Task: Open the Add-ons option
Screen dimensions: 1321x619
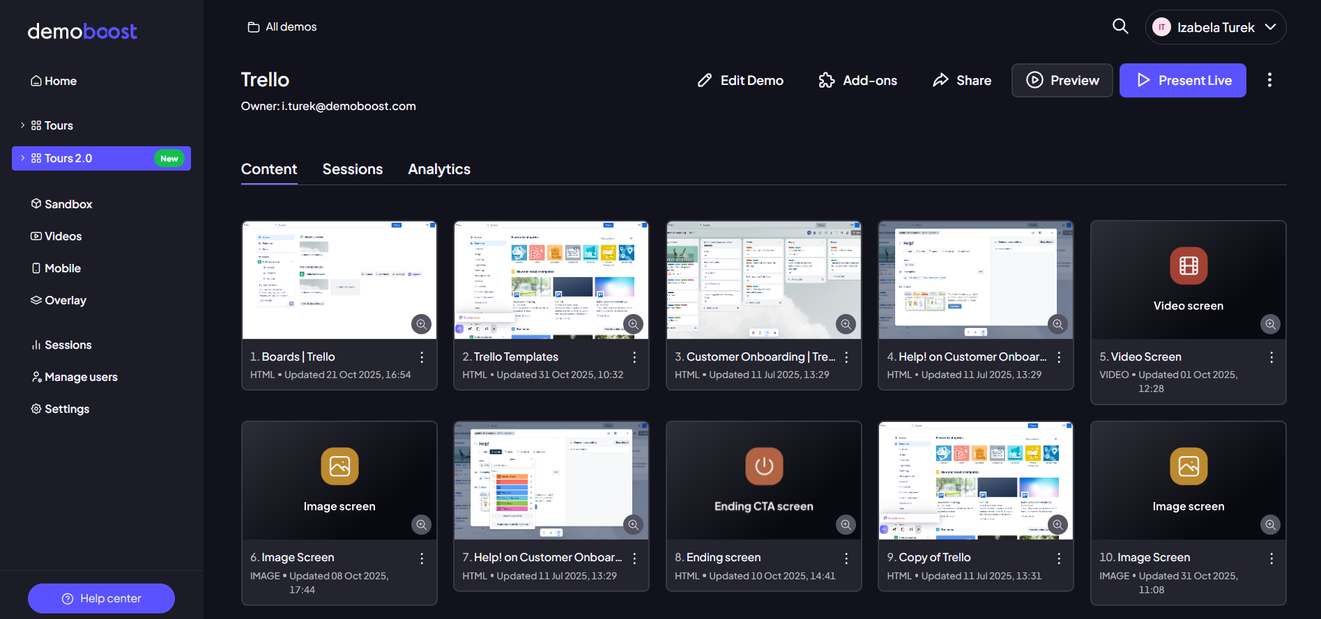Action: [x=857, y=80]
